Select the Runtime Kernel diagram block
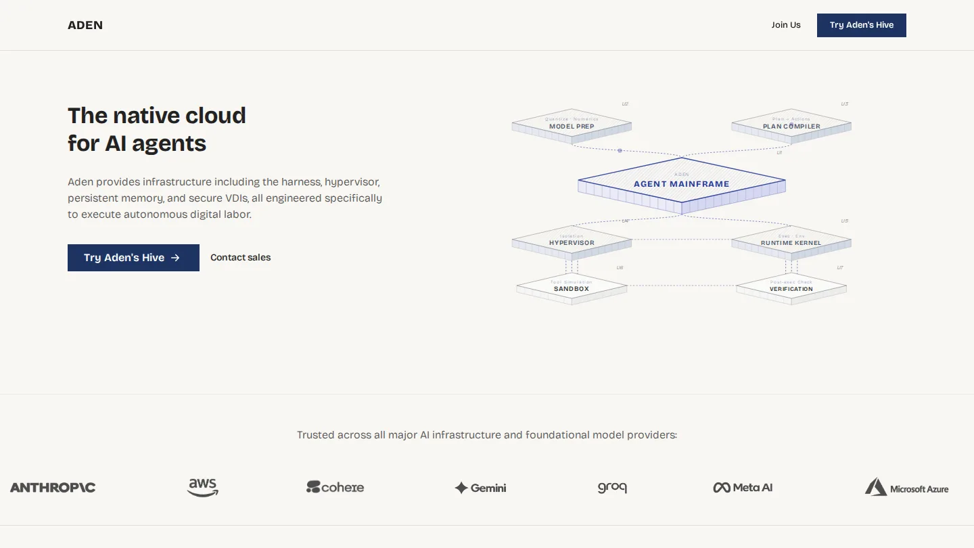Screen dimensions: 974x548 click(x=791, y=242)
